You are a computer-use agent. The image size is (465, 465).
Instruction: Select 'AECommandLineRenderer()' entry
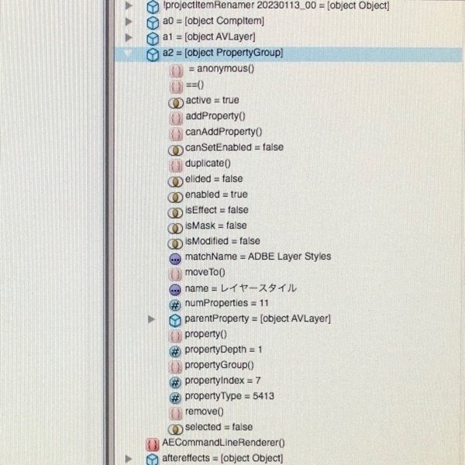pos(223,443)
